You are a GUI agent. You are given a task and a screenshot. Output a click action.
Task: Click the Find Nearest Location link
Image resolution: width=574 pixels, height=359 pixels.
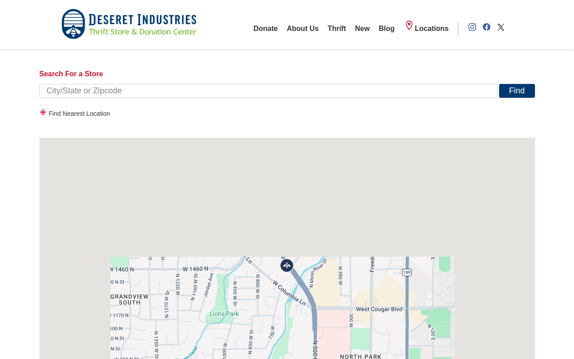(79, 114)
